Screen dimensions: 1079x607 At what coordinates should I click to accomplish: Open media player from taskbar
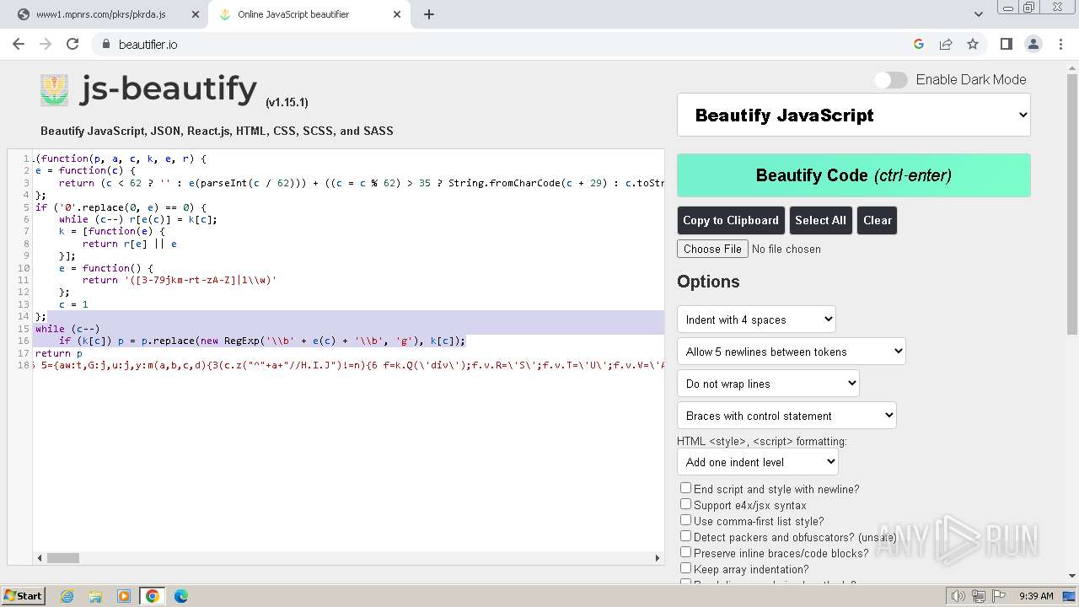pyautogui.click(x=124, y=596)
